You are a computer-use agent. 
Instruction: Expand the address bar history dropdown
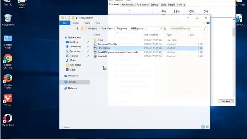(161, 29)
